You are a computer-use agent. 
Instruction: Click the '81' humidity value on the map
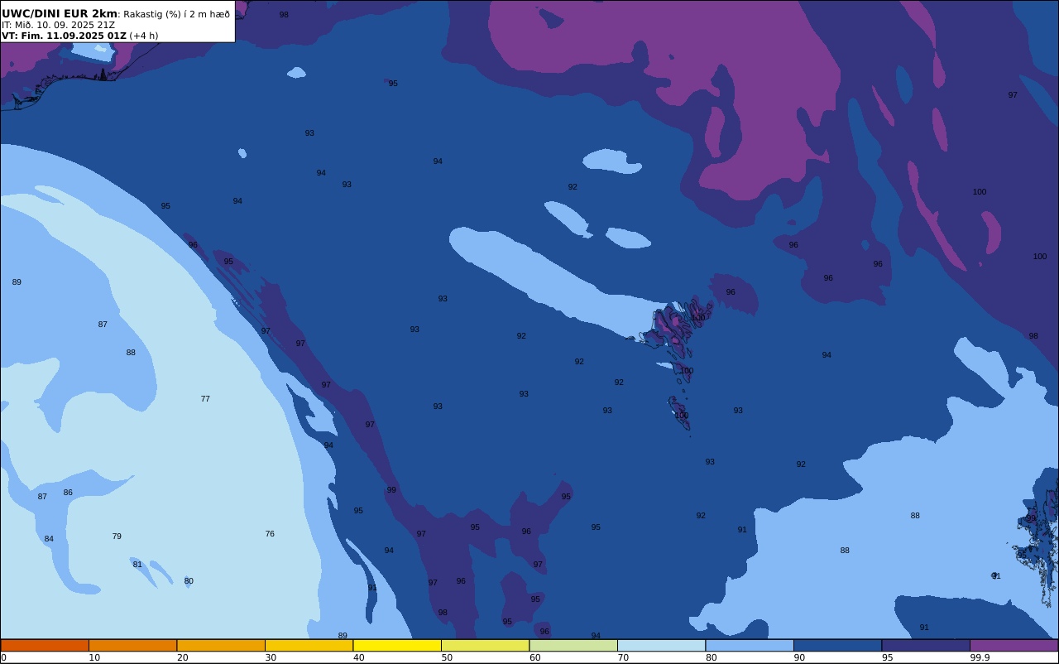(137, 565)
